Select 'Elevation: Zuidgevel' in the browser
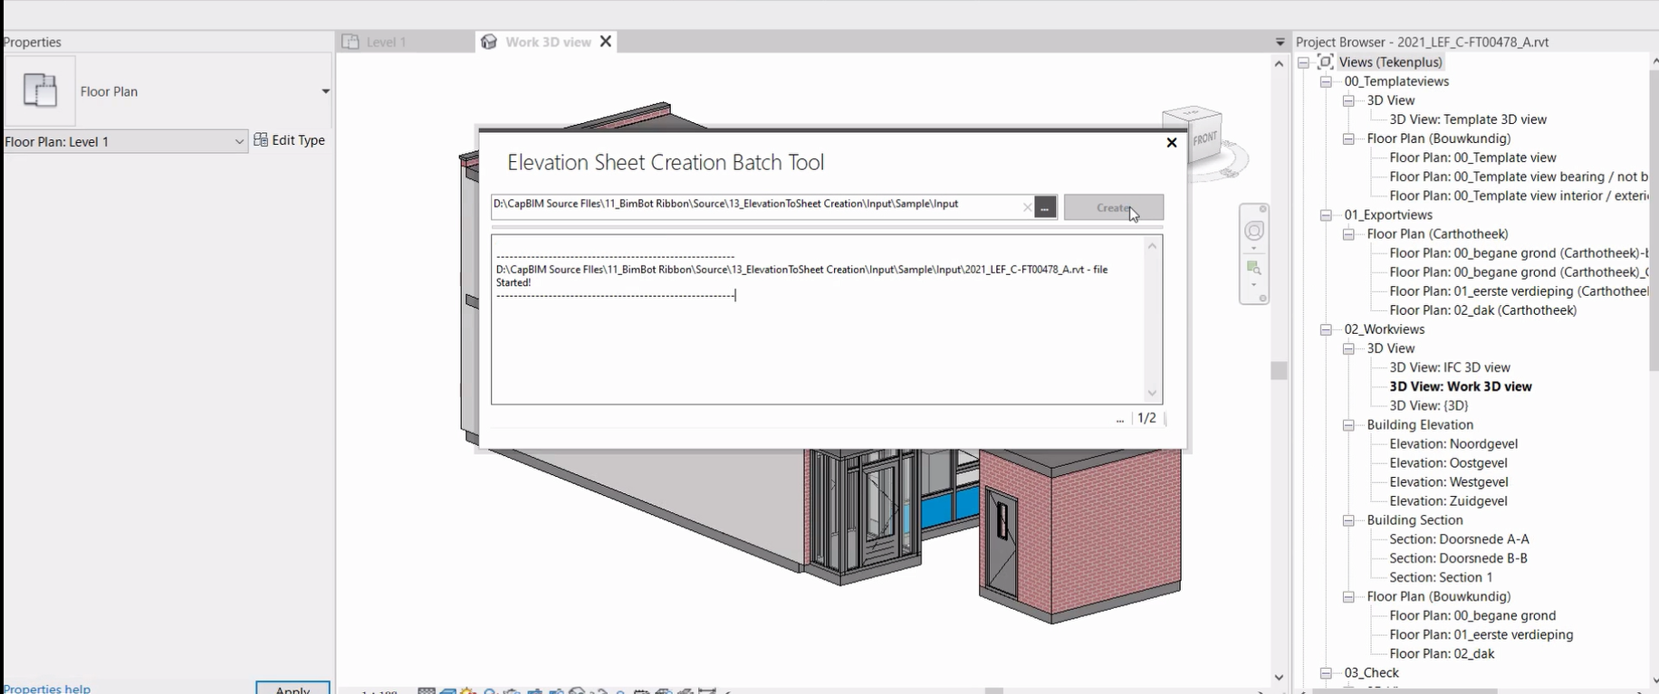The image size is (1659, 694). coord(1448,501)
